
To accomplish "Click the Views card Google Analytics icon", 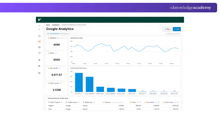I will click(x=49, y=53).
